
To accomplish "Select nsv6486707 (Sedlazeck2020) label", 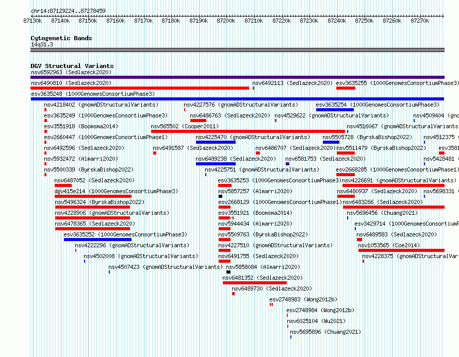I will (x=296, y=148).
